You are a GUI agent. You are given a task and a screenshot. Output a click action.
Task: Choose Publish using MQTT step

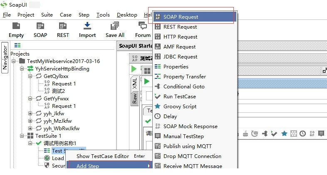coord(195,146)
